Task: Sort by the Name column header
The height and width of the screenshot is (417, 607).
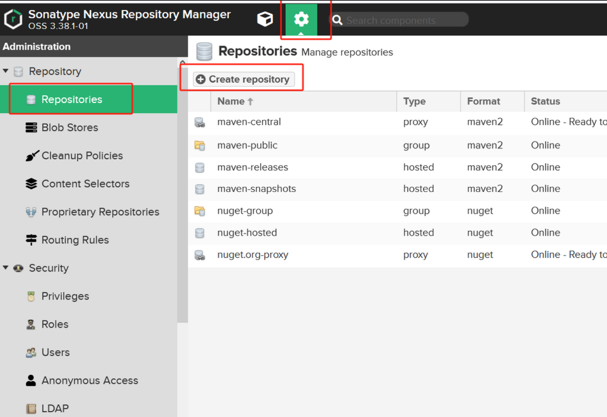Action: pos(303,101)
